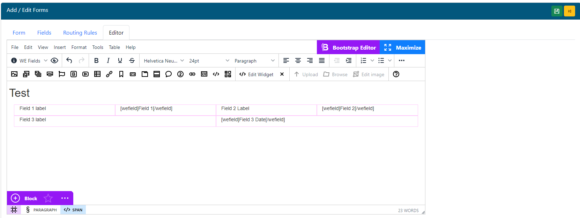
Task: Insert media with the play video icon
Action: [85, 74]
